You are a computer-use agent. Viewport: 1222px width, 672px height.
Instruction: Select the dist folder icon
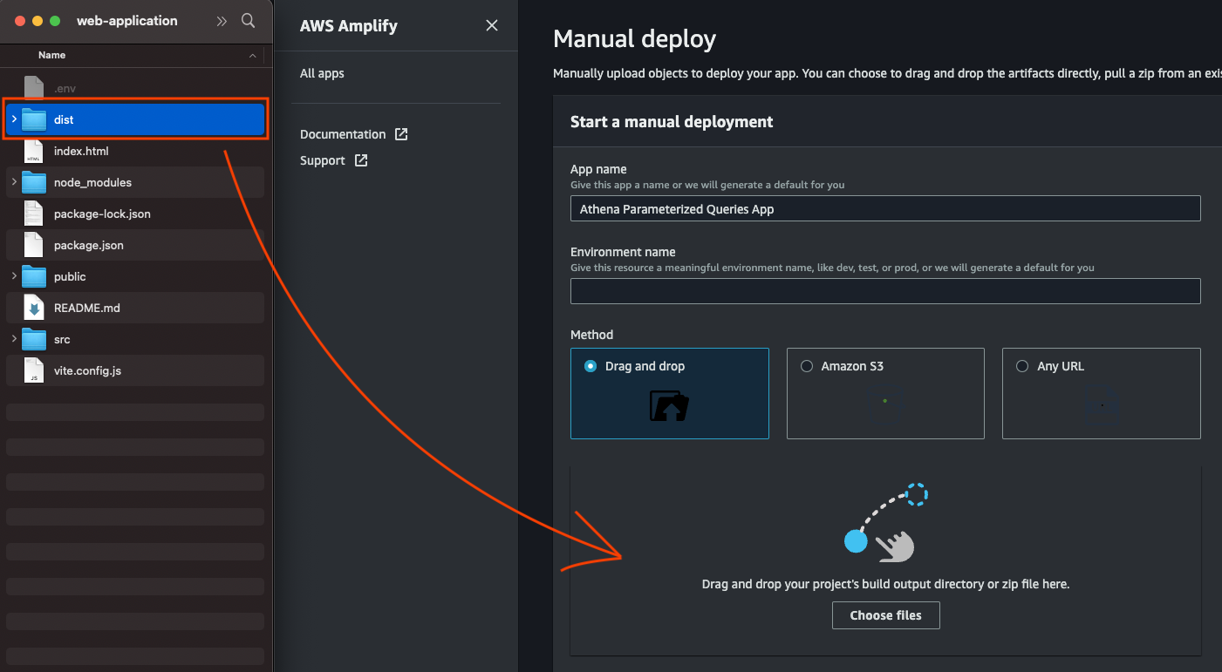coord(32,119)
